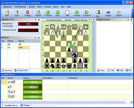Toggle the Side to move box
134x108 pixels.
click(67, 13)
